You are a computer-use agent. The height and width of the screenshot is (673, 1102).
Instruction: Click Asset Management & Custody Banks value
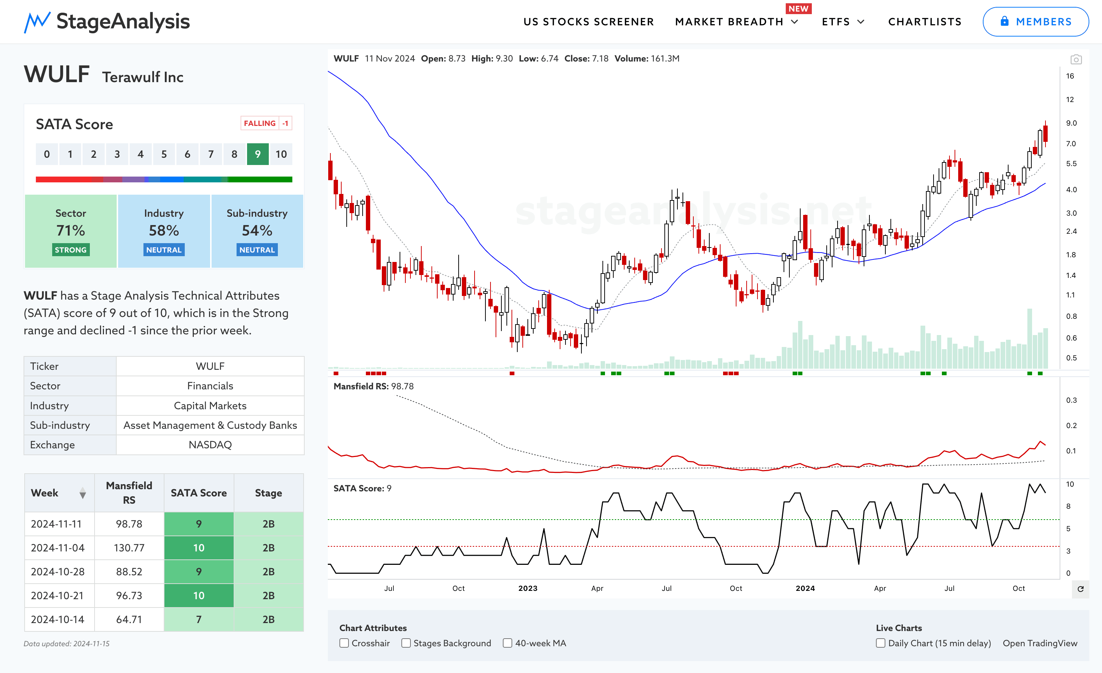coord(210,425)
